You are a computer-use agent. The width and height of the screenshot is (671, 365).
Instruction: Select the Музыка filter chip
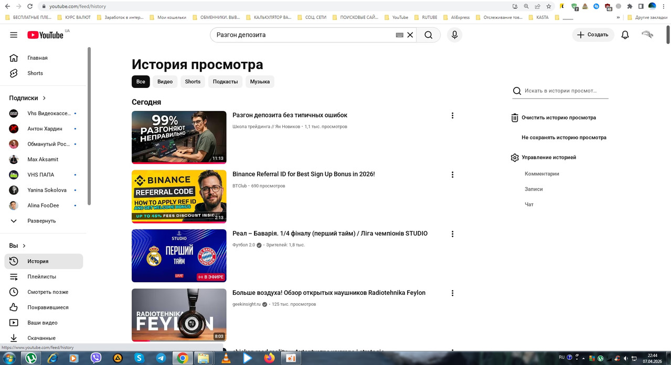[260, 82]
